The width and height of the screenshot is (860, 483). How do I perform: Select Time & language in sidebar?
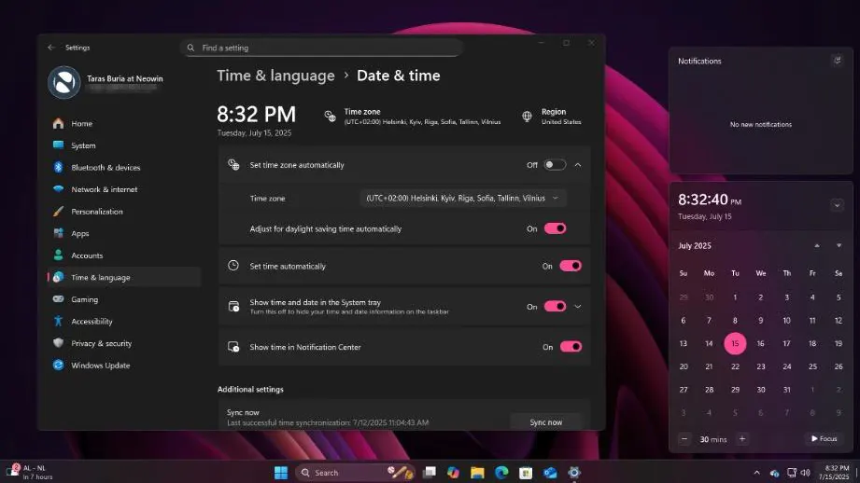pos(124,277)
